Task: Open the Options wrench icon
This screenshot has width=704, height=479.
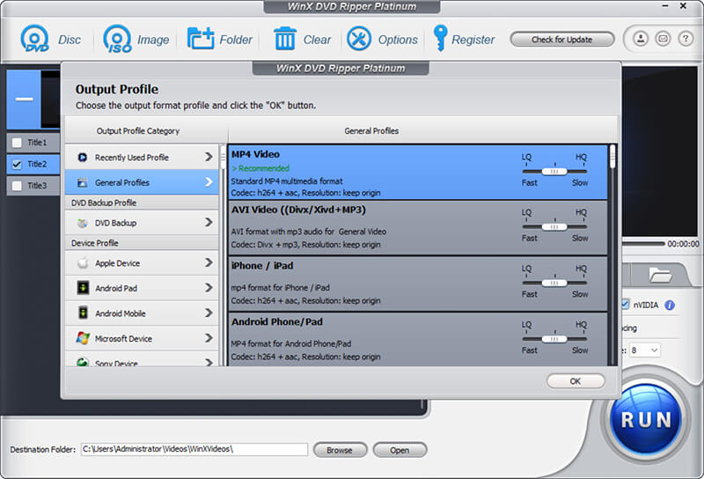Action: point(359,39)
